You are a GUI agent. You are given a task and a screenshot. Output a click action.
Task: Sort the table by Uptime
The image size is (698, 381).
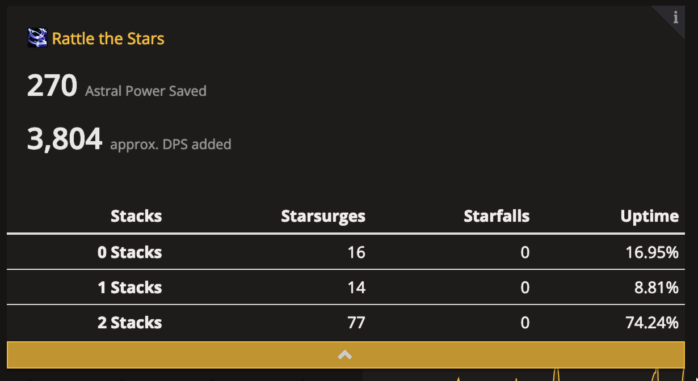pyautogui.click(x=649, y=216)
